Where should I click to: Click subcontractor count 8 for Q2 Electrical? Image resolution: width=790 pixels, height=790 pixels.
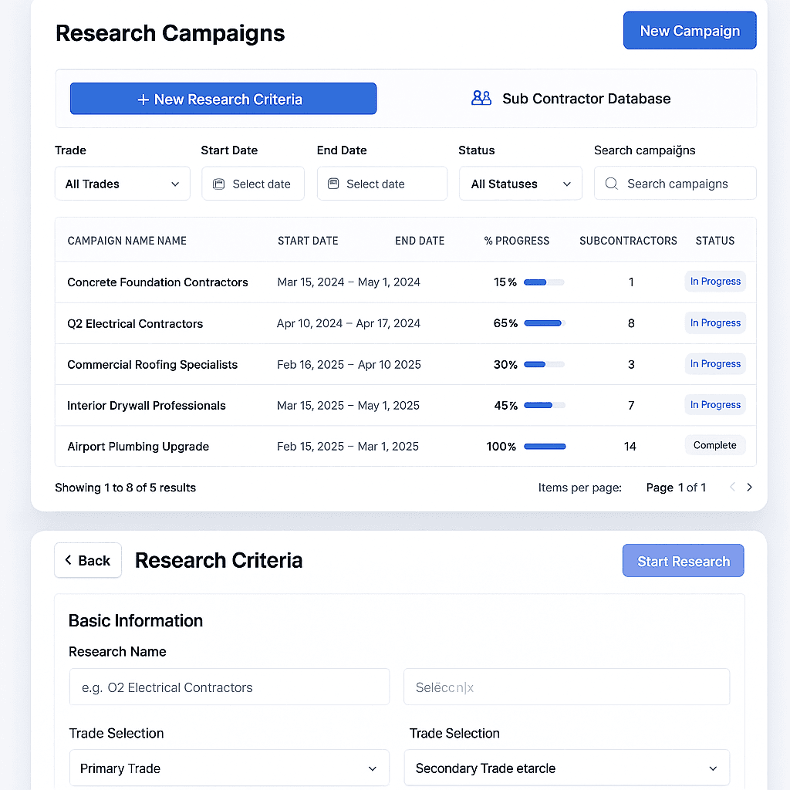631,323
